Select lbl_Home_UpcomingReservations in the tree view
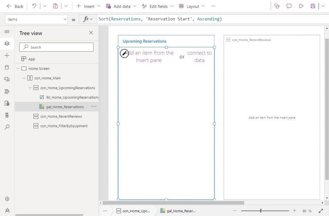 pos(71,97)
